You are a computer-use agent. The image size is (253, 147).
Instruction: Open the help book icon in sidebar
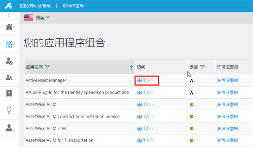[9, 94]
